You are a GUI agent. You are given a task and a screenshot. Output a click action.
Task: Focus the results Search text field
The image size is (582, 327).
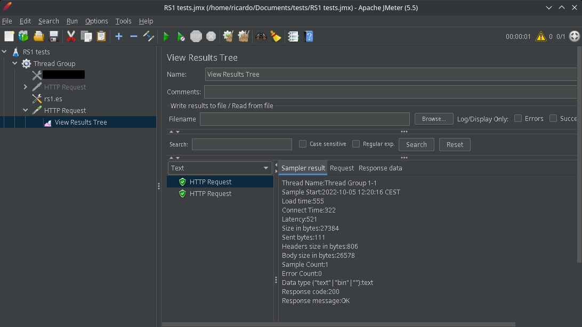241,144
